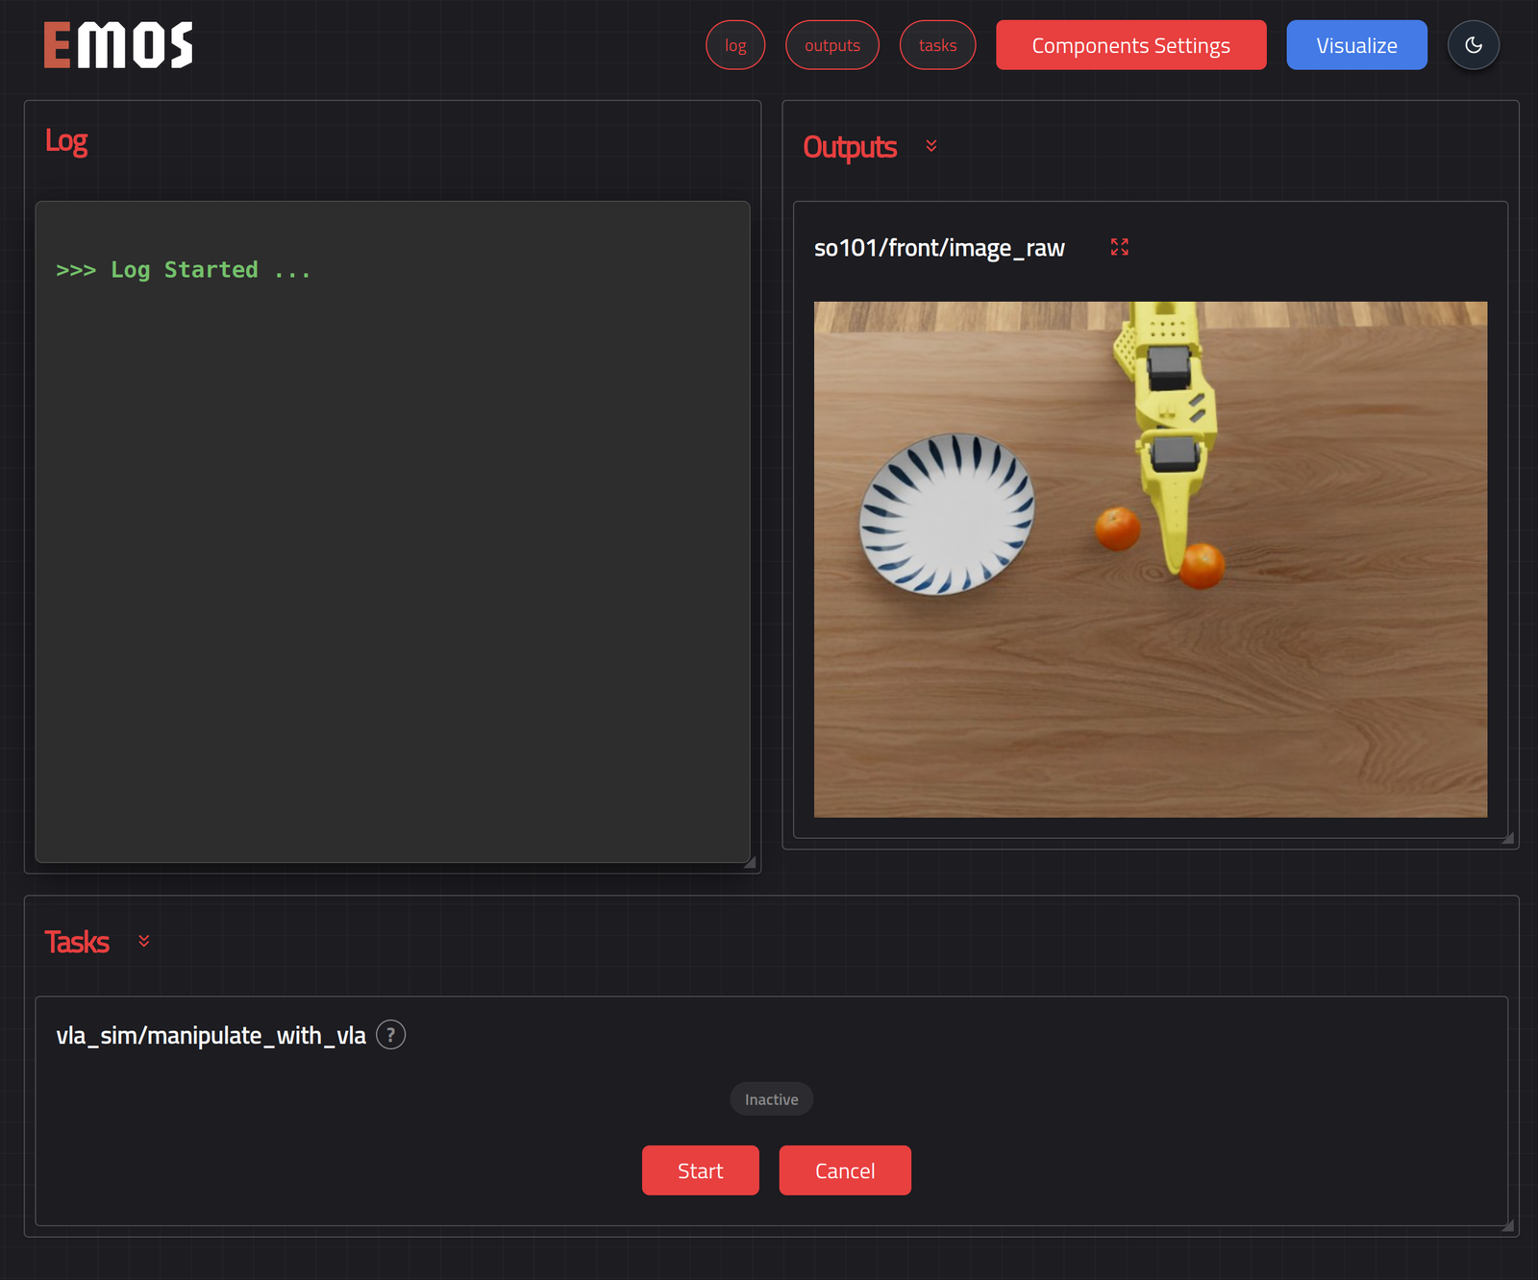Click the Tasks panel heading
1538x1280 pixels.
click(77, 942)
